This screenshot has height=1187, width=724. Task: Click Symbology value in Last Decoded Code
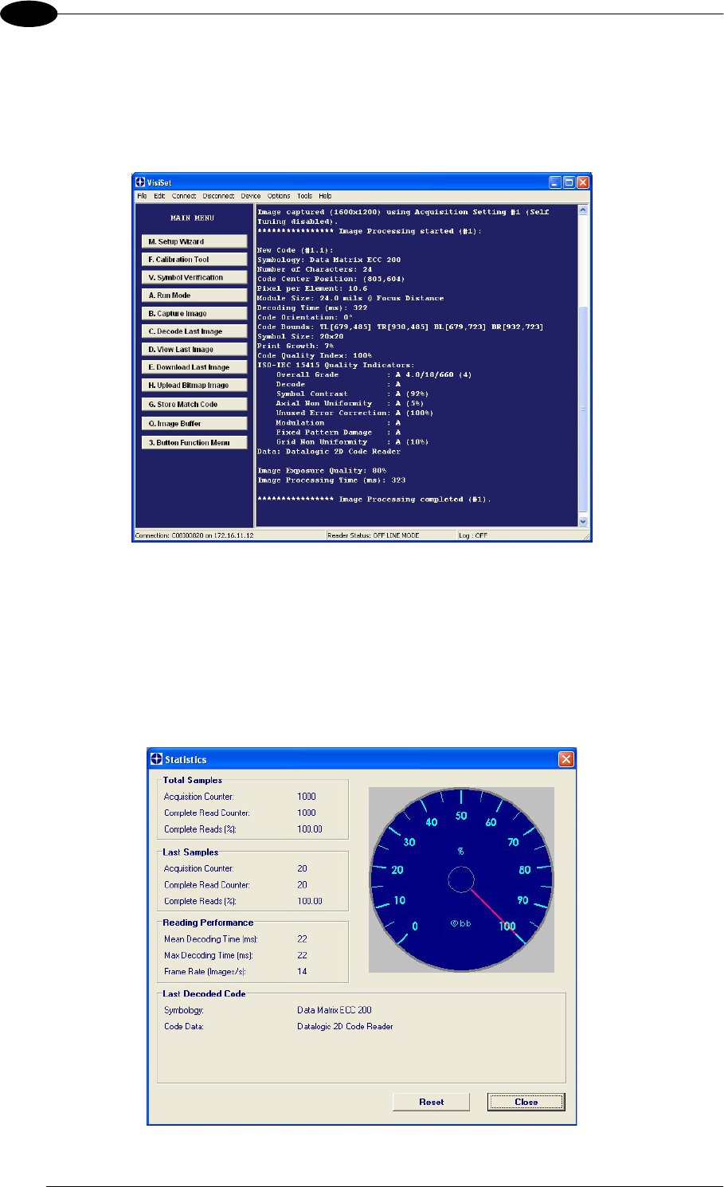pos(335,1010)
